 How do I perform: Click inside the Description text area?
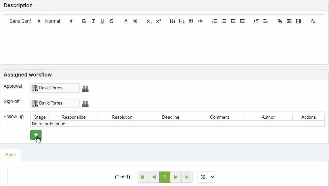click(x=164, y=44)
